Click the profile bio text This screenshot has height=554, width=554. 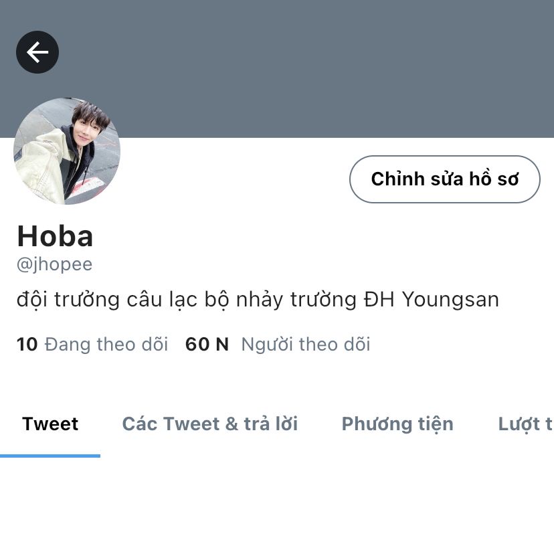click(x=258, y=300)
